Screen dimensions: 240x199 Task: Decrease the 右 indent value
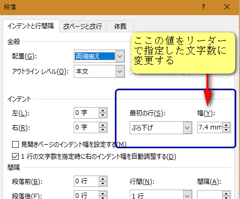102,130
